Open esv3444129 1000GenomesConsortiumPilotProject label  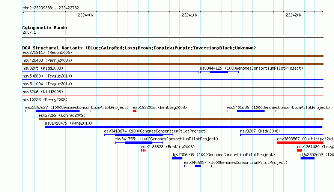coord(251,68)
